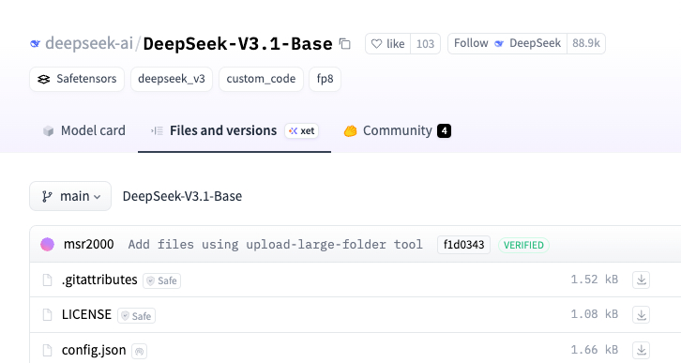Click the Files and versions list icon
The height and width of the screenshot is (363, 681).
click(158, 130)
